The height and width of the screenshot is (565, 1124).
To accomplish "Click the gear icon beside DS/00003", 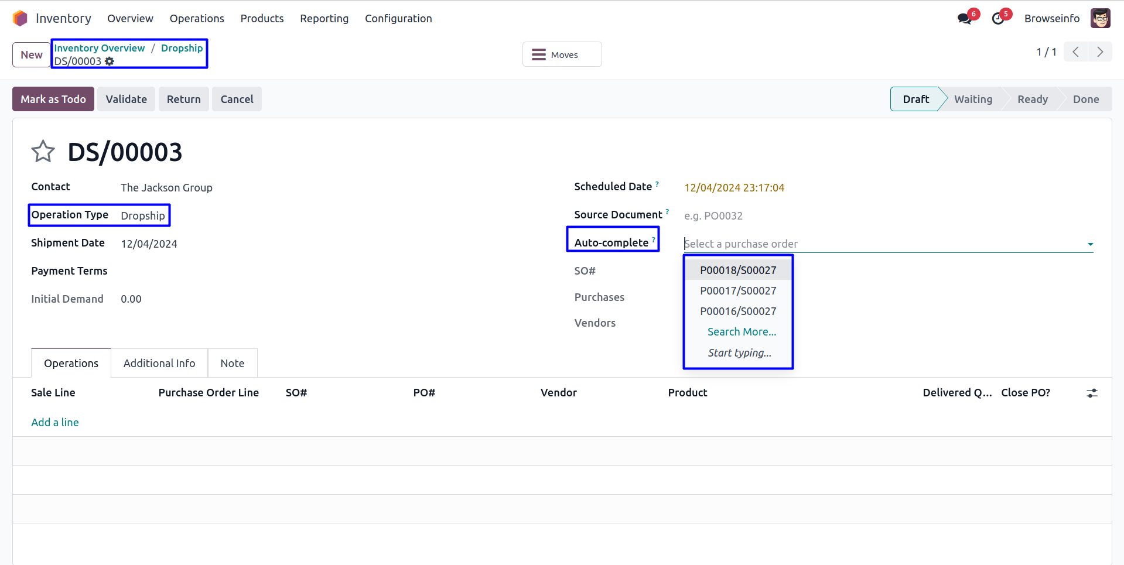I will [x=110, y=61].
